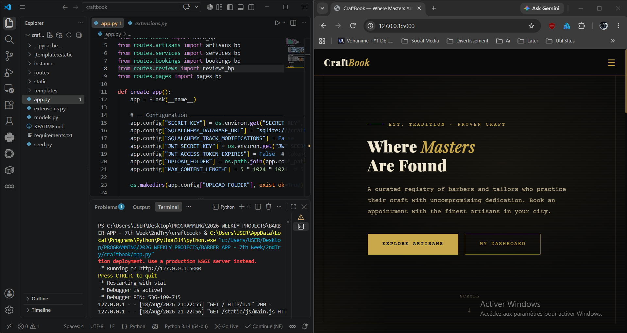Open Social Media bookmarks folder
Image resolution: width=627 pixels, height=333 pixels.
pyautogui.click(x=420, y=41)
